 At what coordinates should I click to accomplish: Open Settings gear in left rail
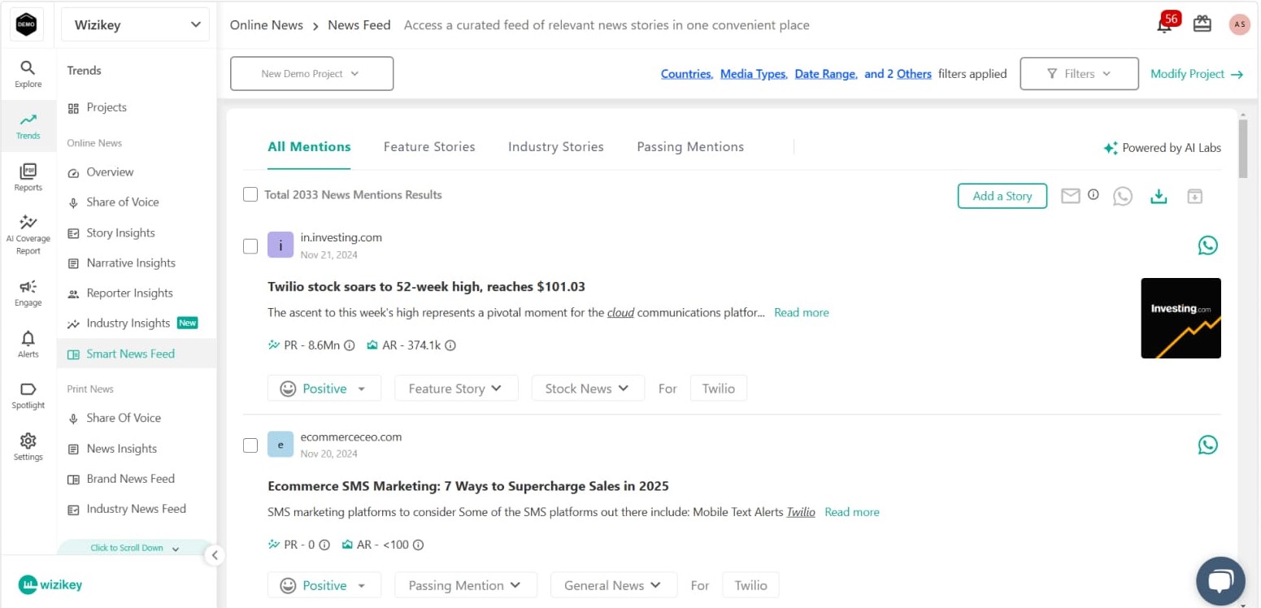pyautogui.click(x=28, y=446)
